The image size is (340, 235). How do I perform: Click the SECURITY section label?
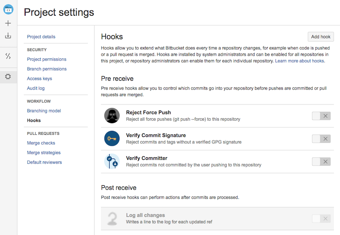point(37,50)
